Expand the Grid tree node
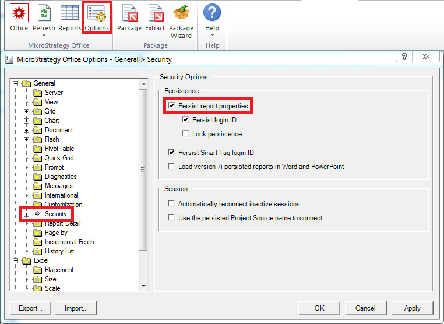The image size is (444, 324). (x=27, y=111)
